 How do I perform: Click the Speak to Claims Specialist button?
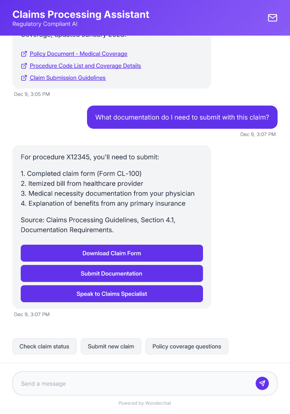tap(111, 294)
